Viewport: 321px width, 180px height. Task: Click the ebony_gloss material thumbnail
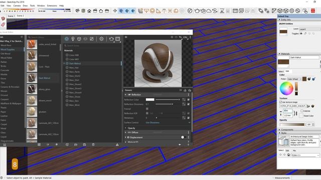point(32,89)
